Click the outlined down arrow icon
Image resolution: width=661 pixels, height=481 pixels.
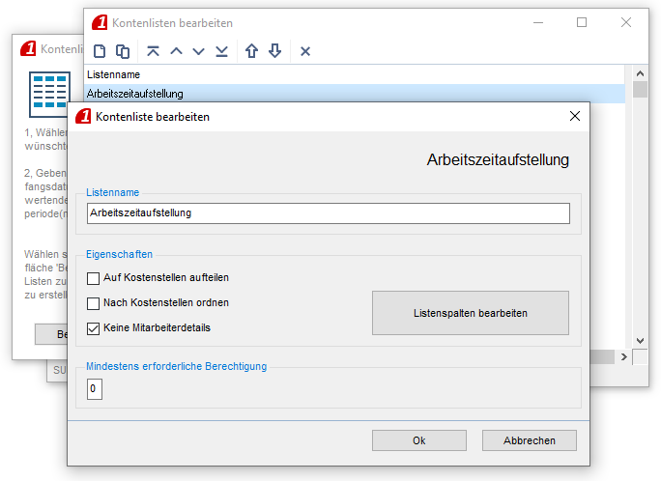[274, 51]
